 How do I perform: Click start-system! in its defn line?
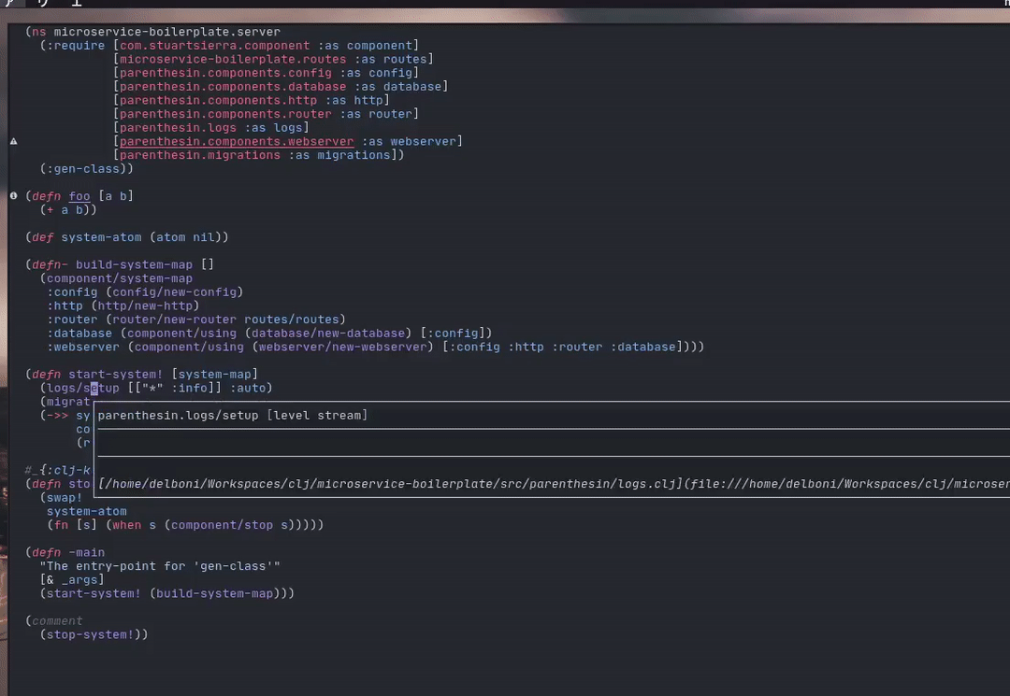pos(116,374)
